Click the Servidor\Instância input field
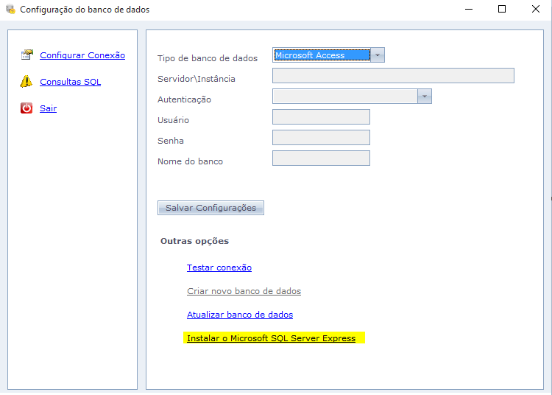This screenshot has width=552, height=395. pyautogui.click(x=393, y=76)
